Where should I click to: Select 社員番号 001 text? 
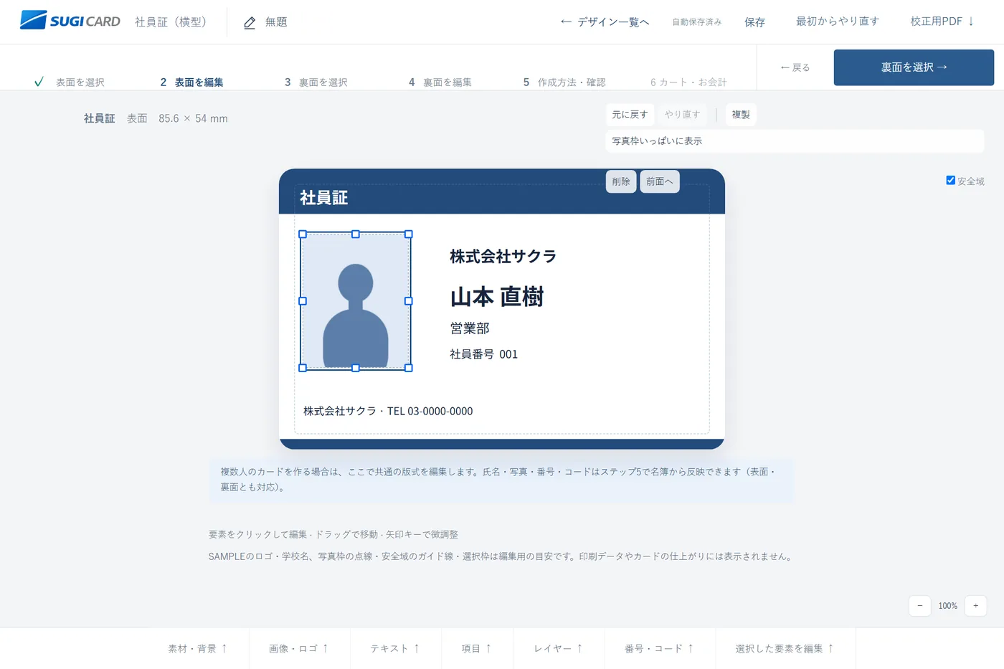[484, 354]
